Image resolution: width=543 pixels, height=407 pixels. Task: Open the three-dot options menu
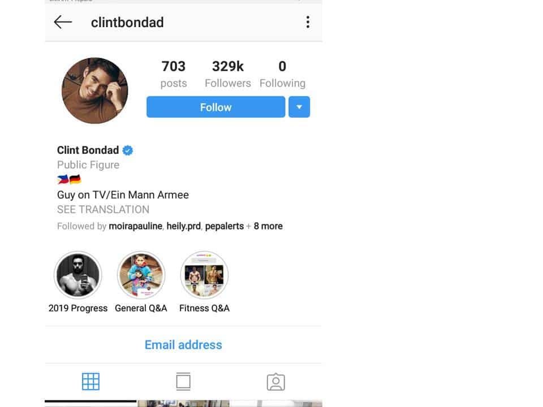[x=308, y=22]
